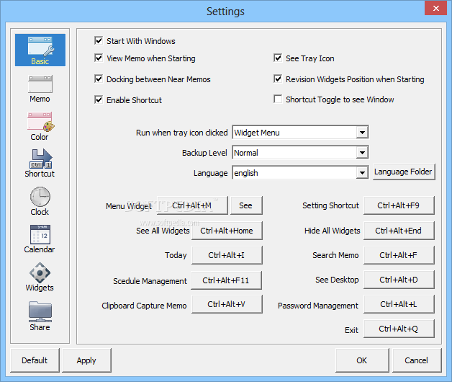
Task: Change the Today shortcut Ctrl+Alt+I
Action: click(x=227, y=255)
